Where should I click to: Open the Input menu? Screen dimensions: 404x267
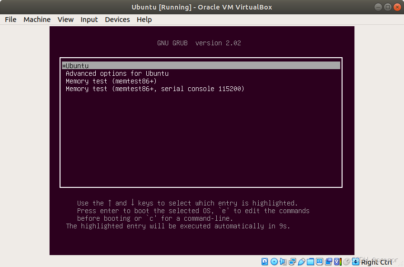[89, 20]
